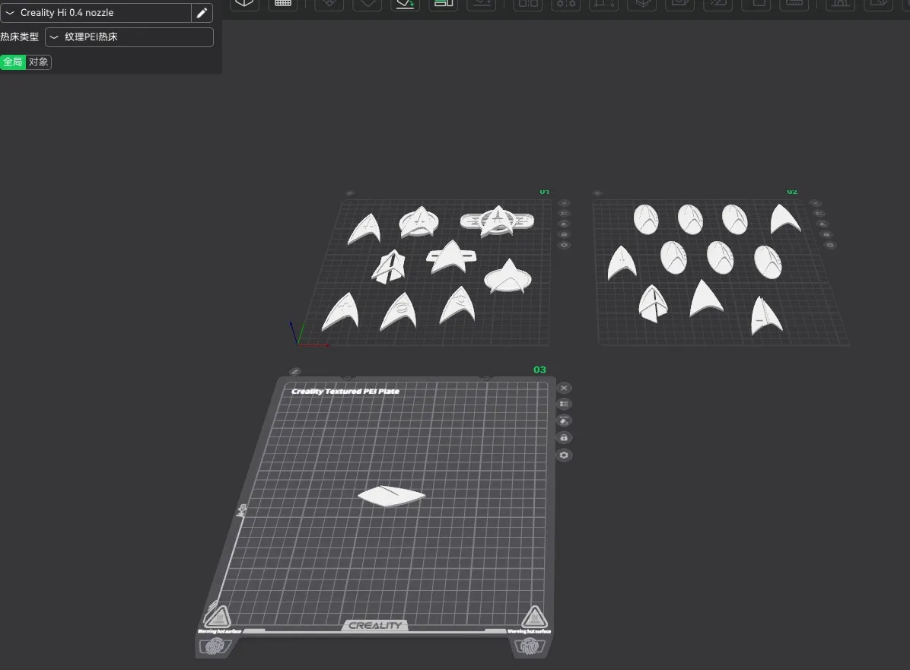This screenshot has height=670, width=910.
Task: Switch to the 对象 (objects) tab
Action: tap(38, 62)
